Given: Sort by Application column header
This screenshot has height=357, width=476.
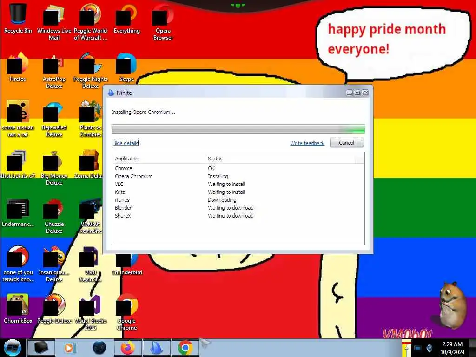Looking at the screenshot, I should [159, 159].
